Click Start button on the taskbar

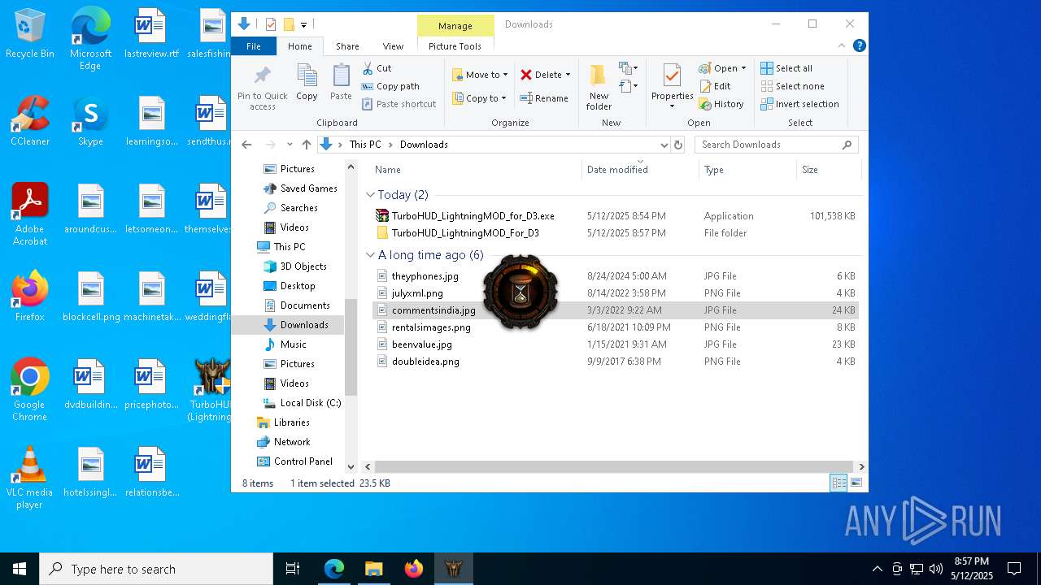click(20, 569)
